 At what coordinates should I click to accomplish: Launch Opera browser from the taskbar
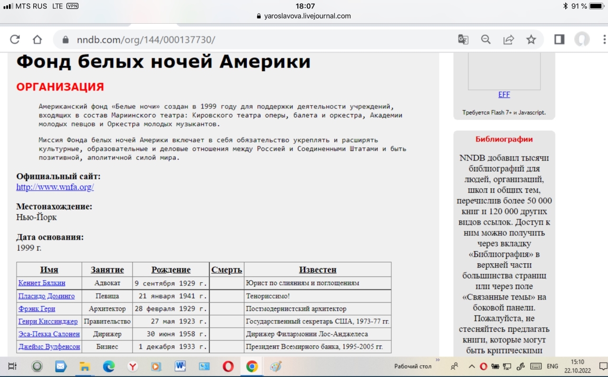pyautogui.click(x=228, y=366)
